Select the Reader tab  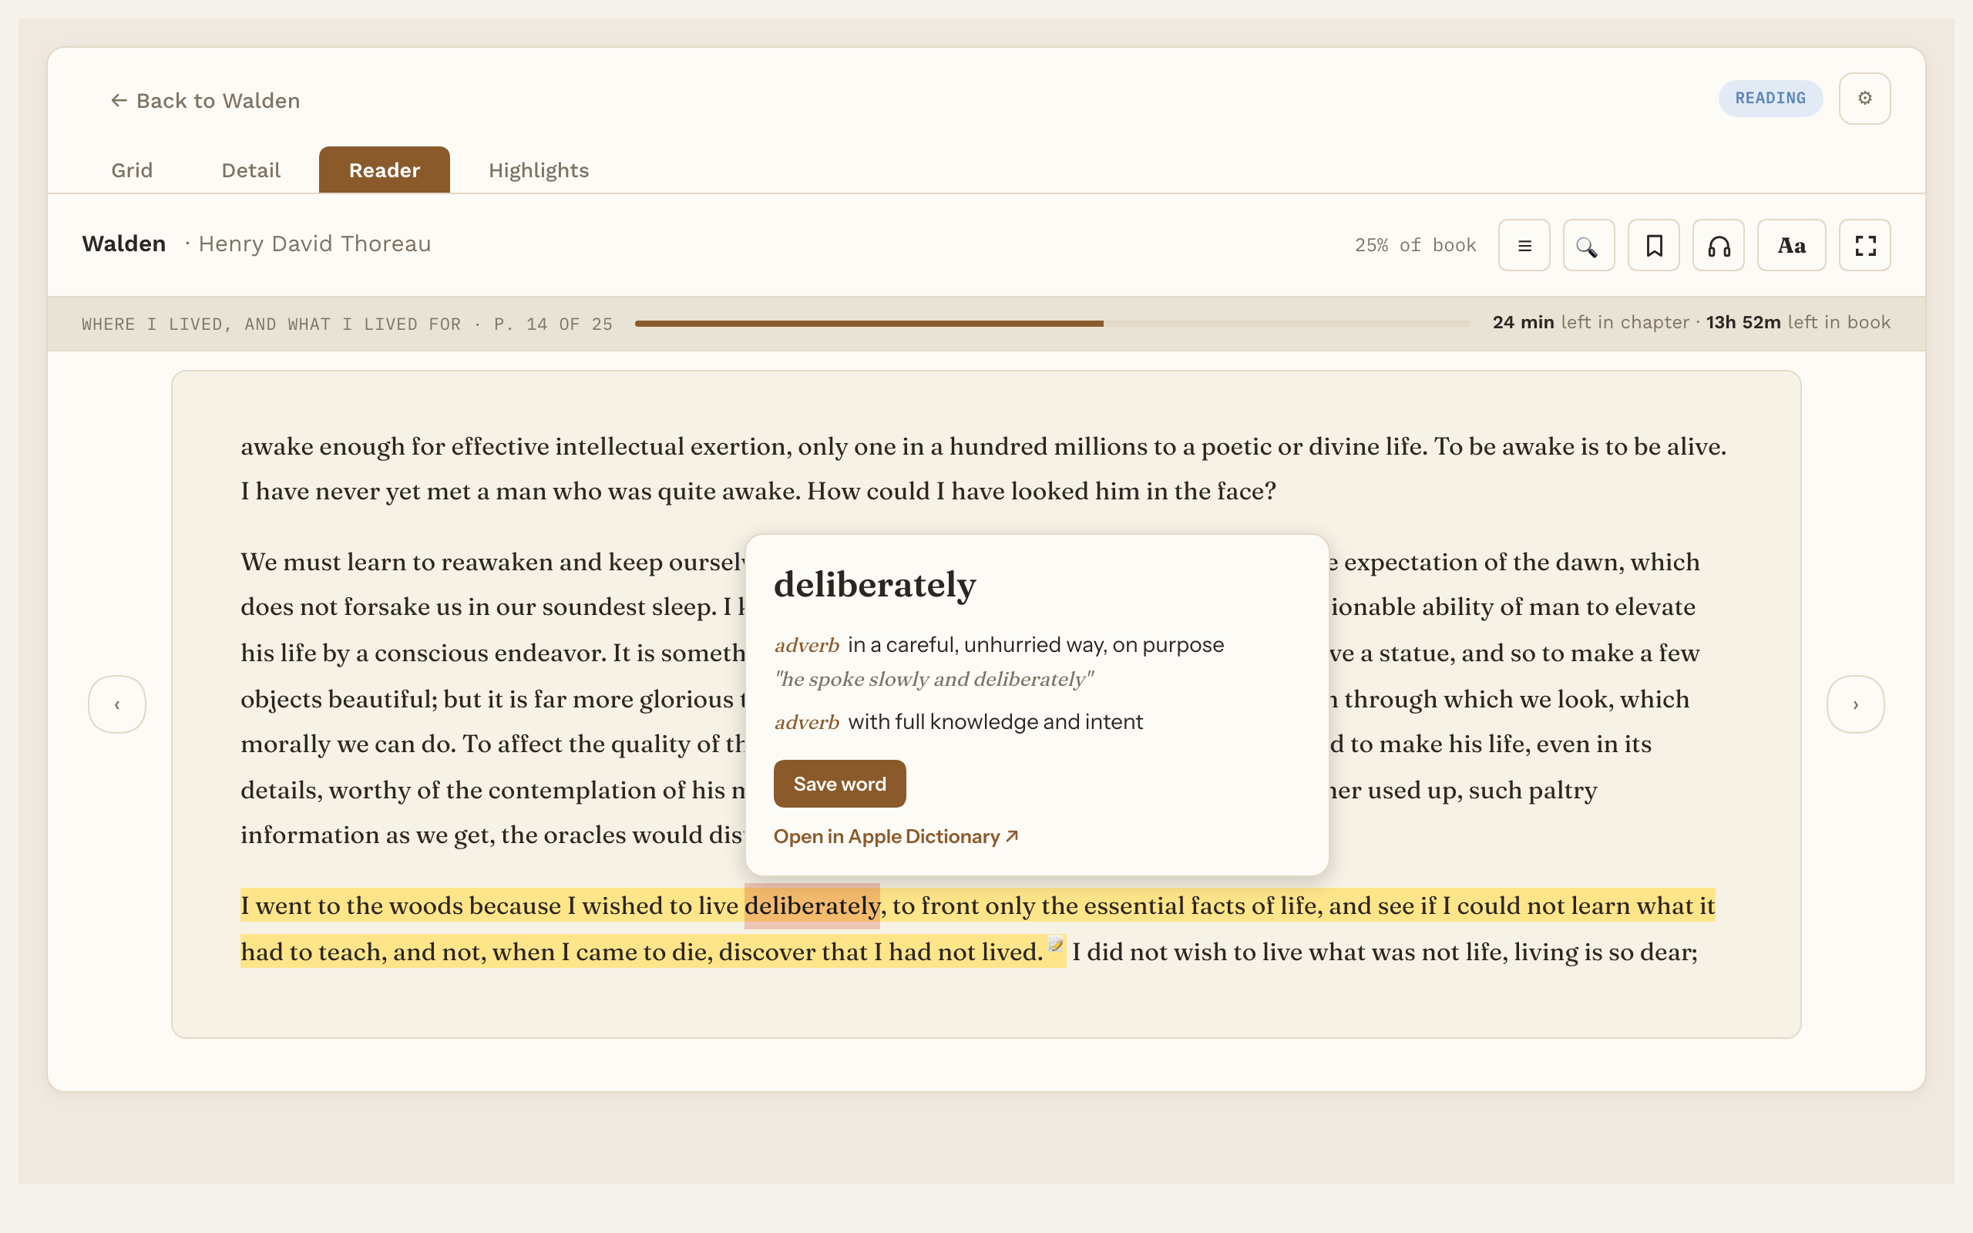(384, 170)
